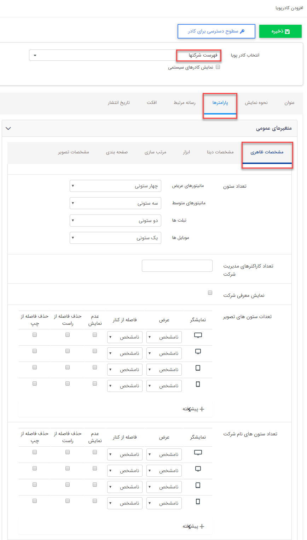
Task: Click the سطوح دسترسی برای کادر button
Action: tap(216, 31)
